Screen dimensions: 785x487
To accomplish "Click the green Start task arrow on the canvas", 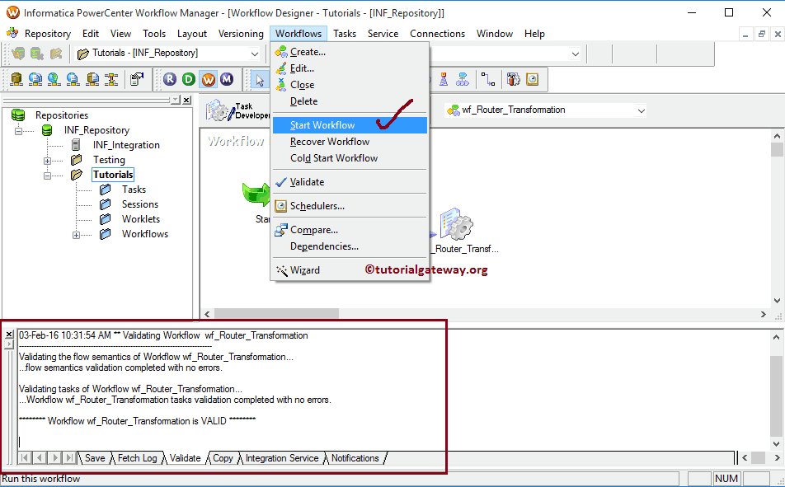I will (x=256, y=194).
